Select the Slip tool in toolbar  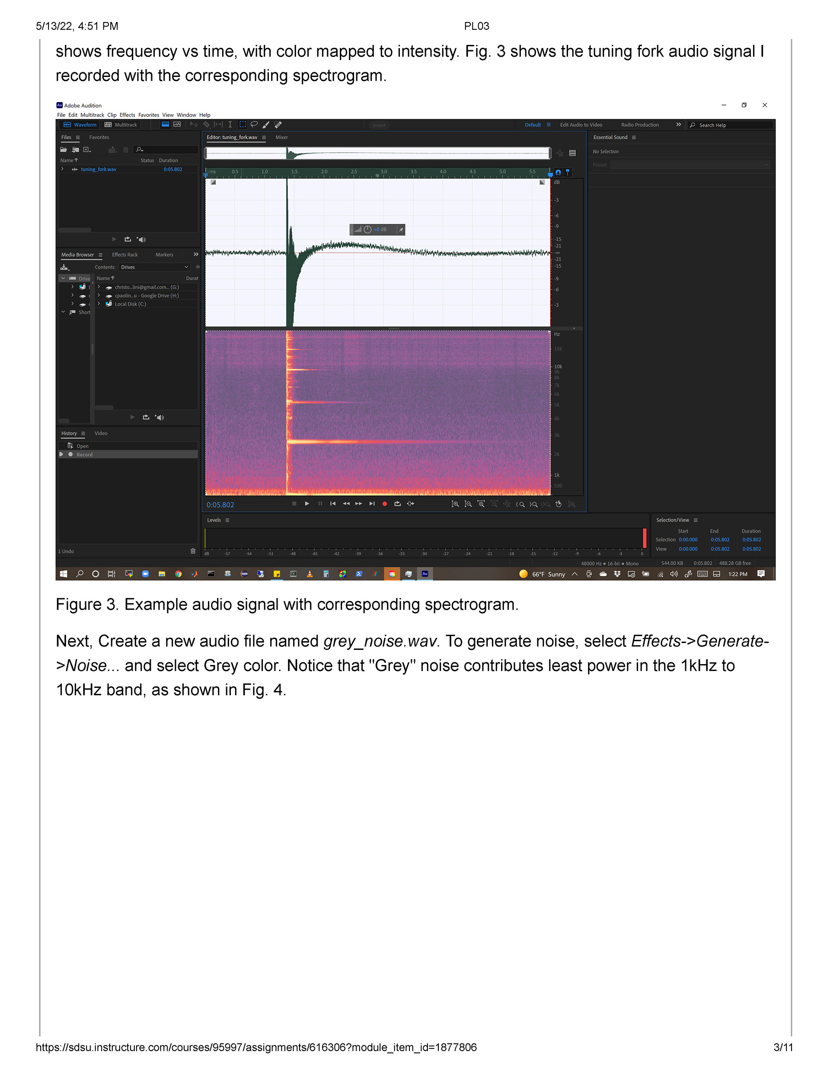218,125
